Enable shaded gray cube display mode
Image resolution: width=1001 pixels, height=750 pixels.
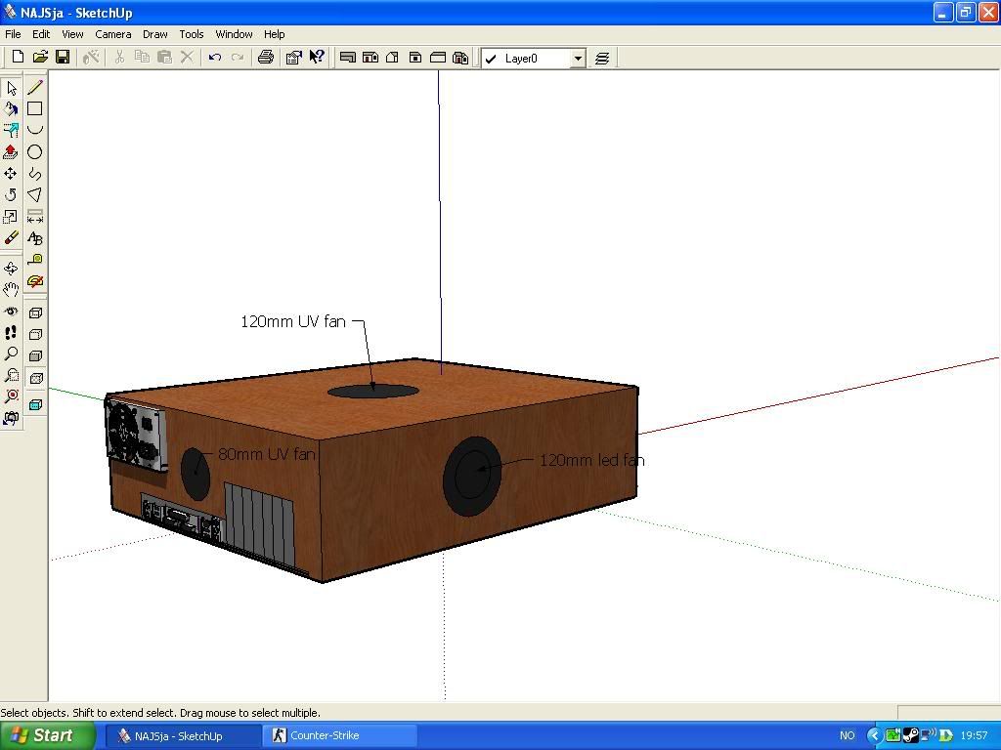(x=35, y=356)
